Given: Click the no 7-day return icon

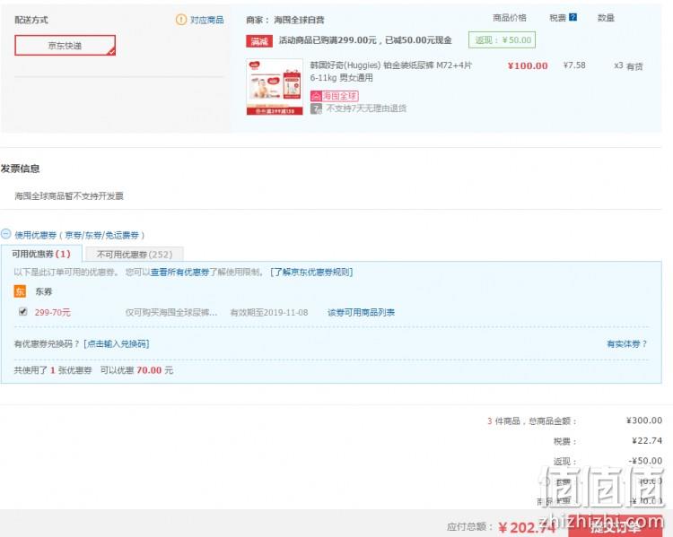Looking at the screenshot, I should [x=316, y=108].
